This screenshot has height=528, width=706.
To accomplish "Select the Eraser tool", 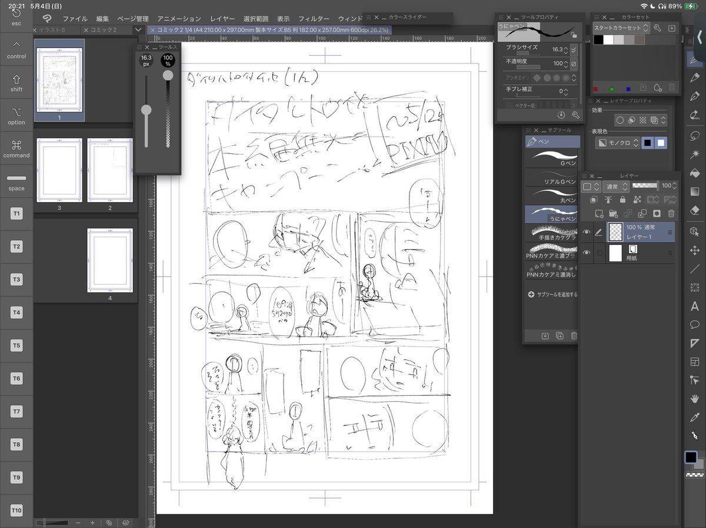I will tap(694, 210).
